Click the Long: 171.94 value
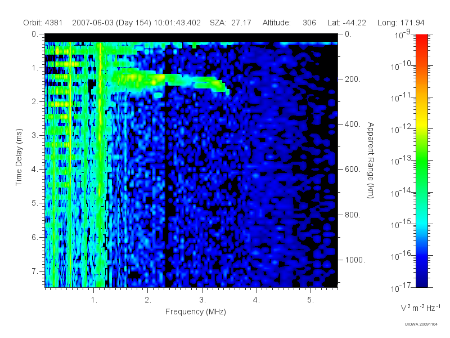The image size is (450, 338). pyautogui.click(x=400, y=23)
